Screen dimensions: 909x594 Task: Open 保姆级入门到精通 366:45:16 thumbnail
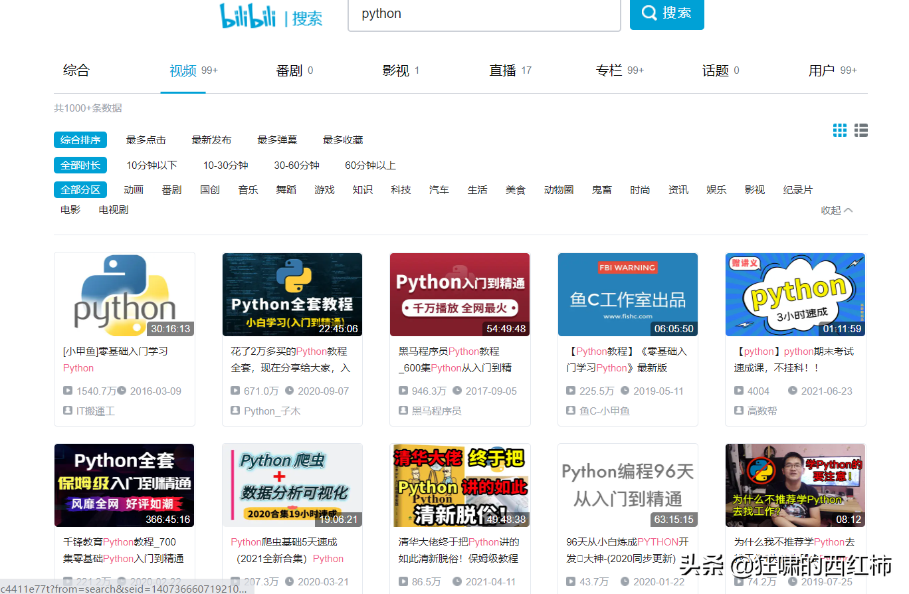[x=124, y=486]
